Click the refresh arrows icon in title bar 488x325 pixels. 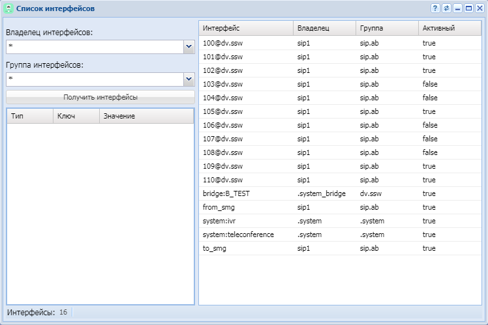446,8
